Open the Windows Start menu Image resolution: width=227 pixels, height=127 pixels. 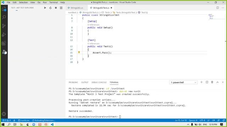pos(3,125)
